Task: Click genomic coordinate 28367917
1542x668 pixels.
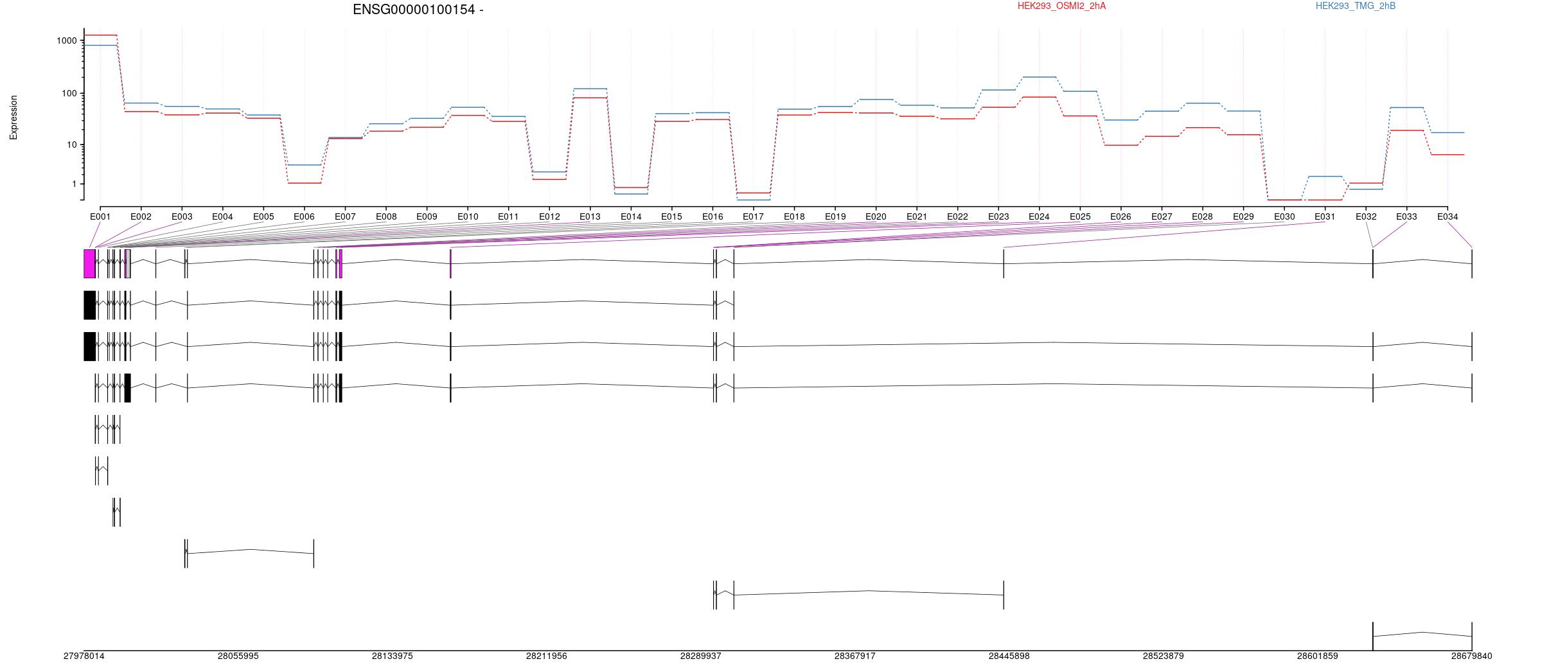Action: [855, 656]
